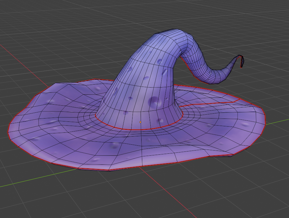
Task: Click the orange origin point on the hat
Action: [140, 122]
